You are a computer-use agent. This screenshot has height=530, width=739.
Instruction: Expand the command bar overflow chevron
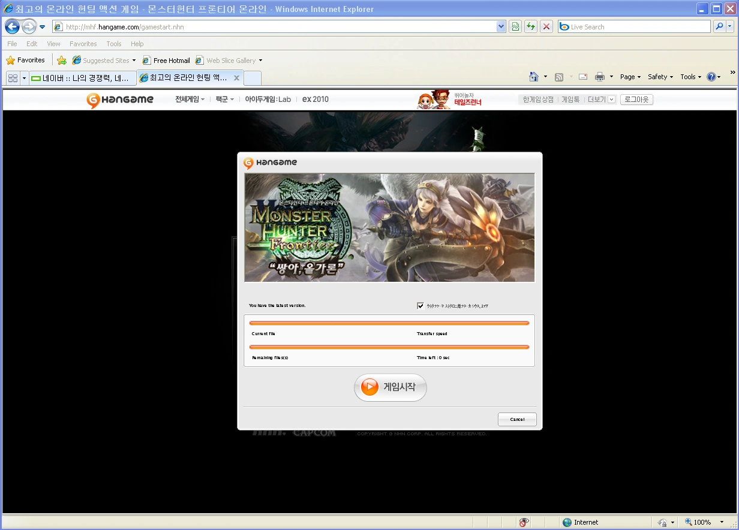click(732, 73)
